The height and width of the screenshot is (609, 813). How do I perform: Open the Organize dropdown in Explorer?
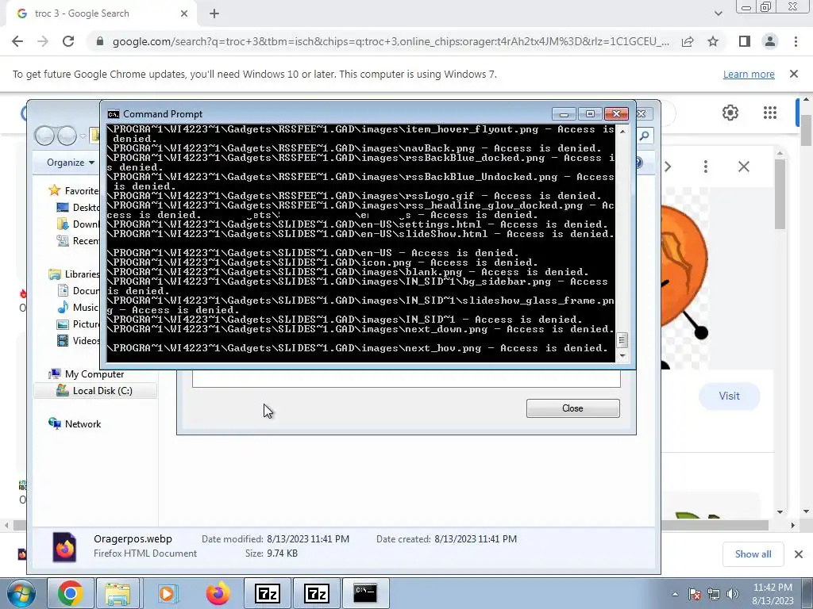[x=71, y=163]
